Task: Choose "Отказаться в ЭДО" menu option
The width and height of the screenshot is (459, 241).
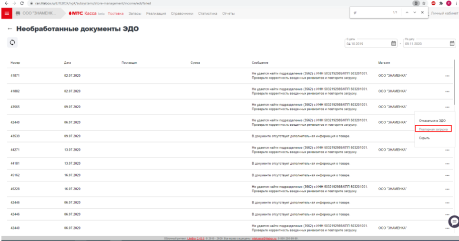Action: pos(432,120)
